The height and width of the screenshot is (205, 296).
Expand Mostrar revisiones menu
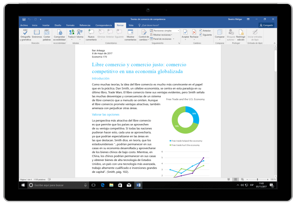point(161,35)
